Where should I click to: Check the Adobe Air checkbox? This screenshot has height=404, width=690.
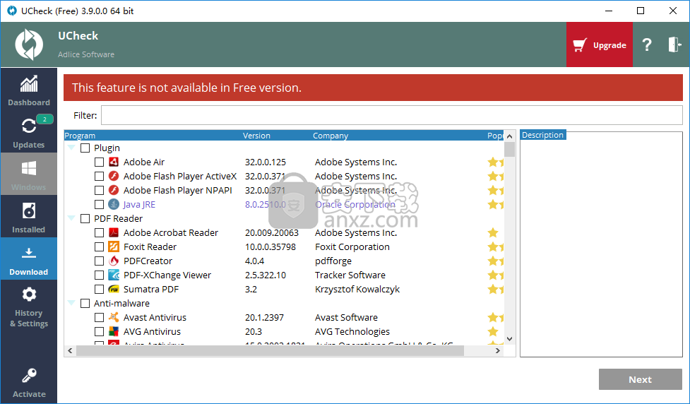[99, 162]
